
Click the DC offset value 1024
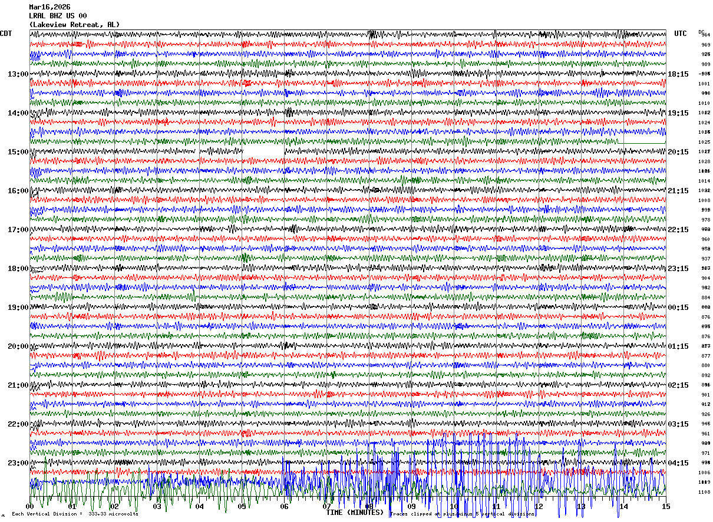[x=704, y=123]
